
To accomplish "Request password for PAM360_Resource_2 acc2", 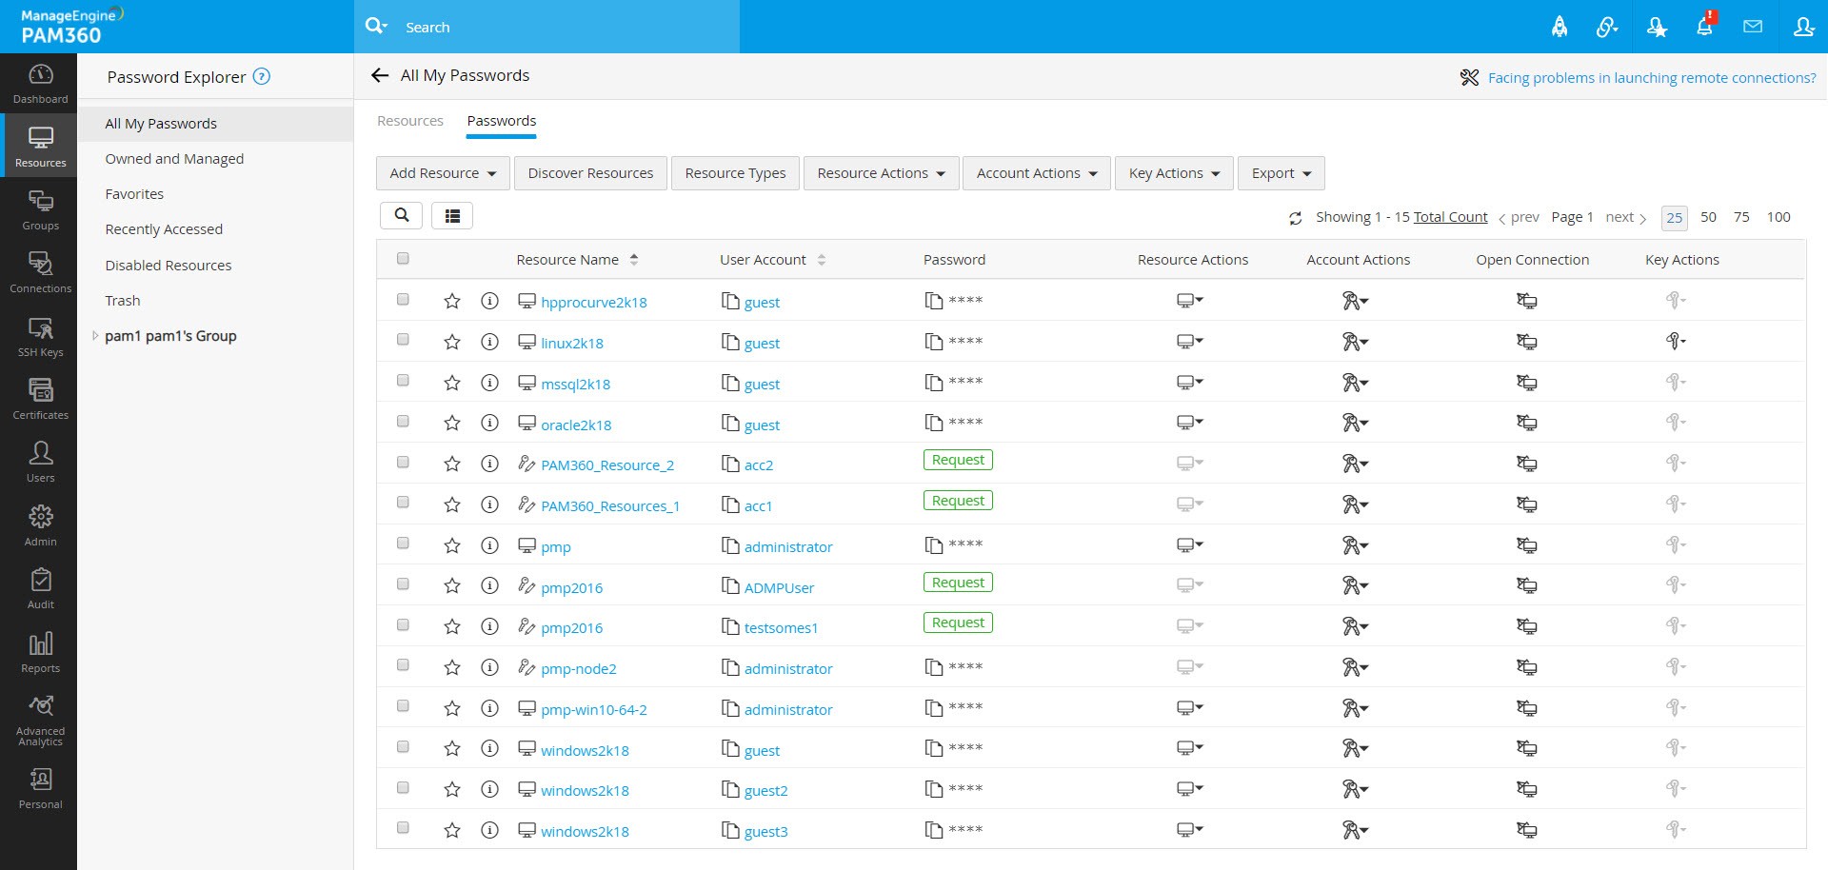I will [x=958, y=460].
